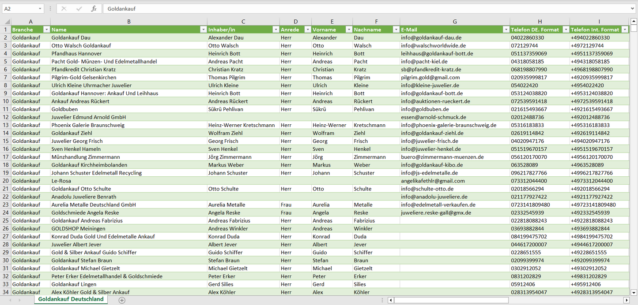
Task: Open the Name Box dropdown arrow
Action: point(40,9)
